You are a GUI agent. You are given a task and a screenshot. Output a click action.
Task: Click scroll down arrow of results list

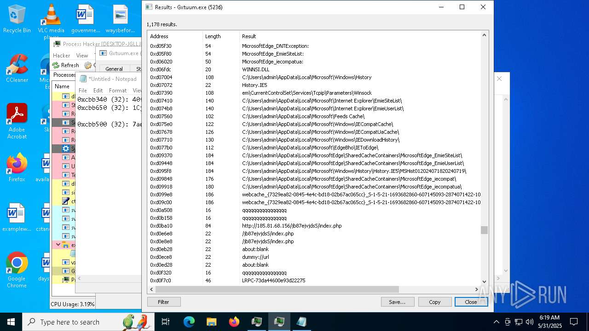pos(484,281)
